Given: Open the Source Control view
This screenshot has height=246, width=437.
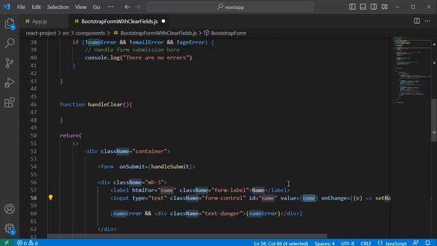Looking at the screenshot, I should 10,63.
